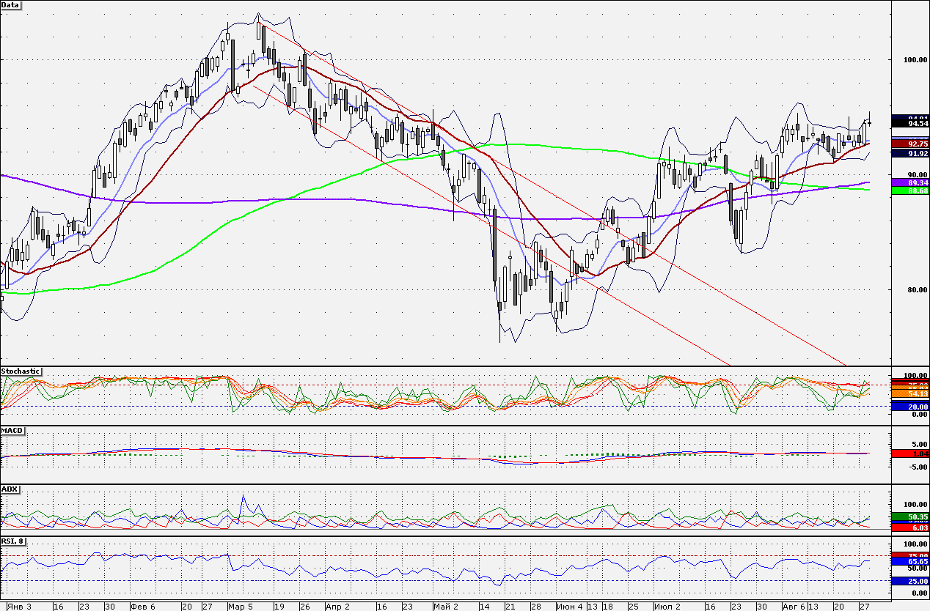Click the blue 65.65 RSI value tag
Image resolution: width=930 pixels, height=611 pixels.
coord(911,561)
